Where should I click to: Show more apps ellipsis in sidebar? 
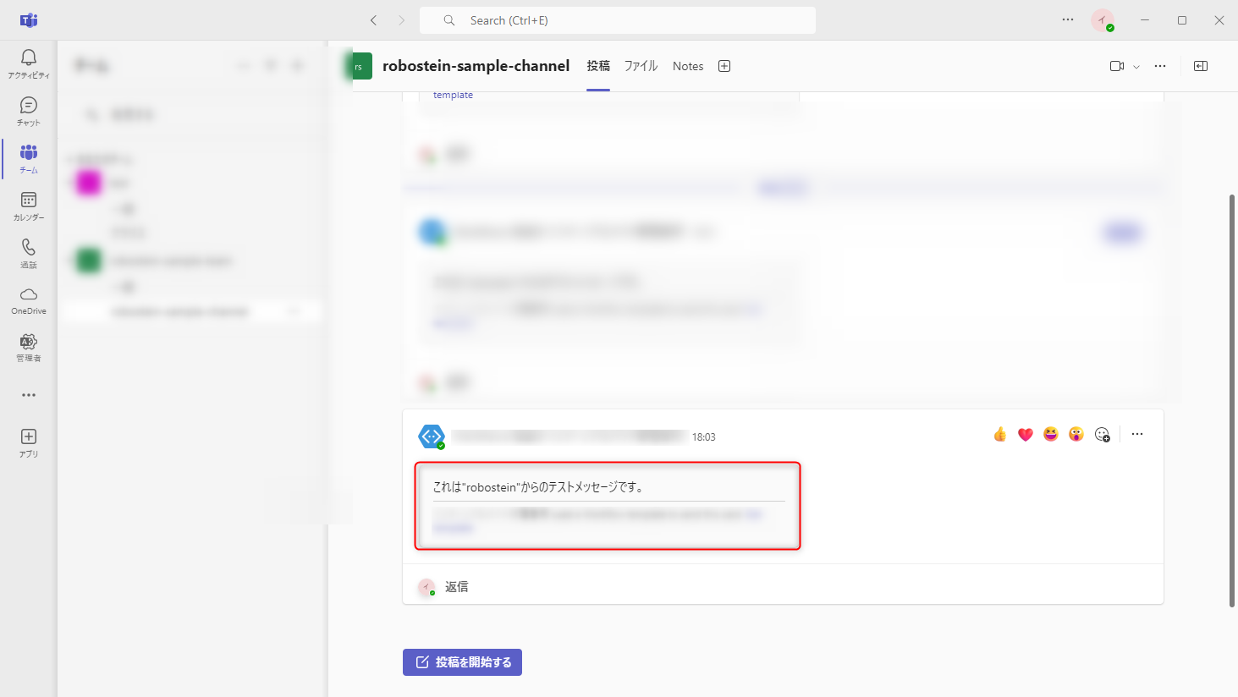coord(29,395)
